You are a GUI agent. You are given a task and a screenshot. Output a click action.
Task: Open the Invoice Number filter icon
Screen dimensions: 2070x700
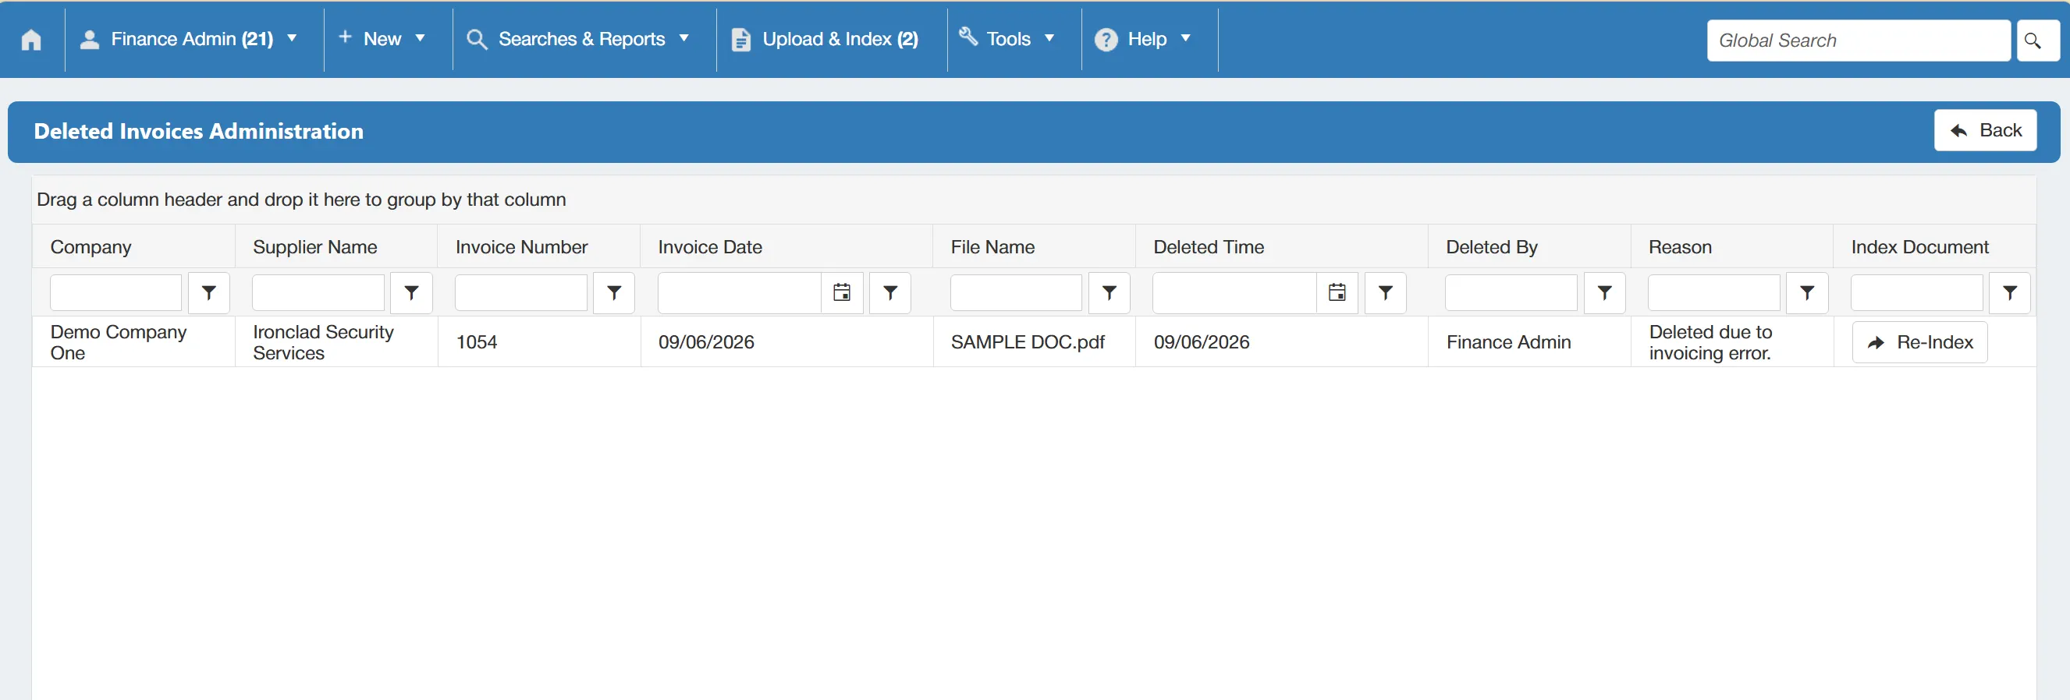click(614, 293)
